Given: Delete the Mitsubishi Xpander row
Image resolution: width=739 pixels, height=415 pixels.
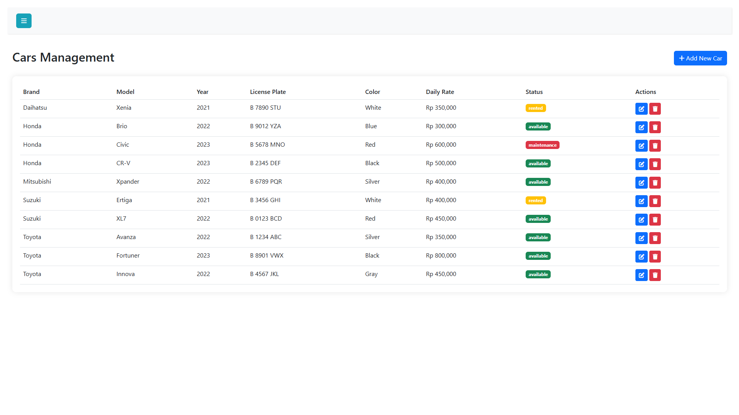Looking at the screenshot, I should (655, 183).
